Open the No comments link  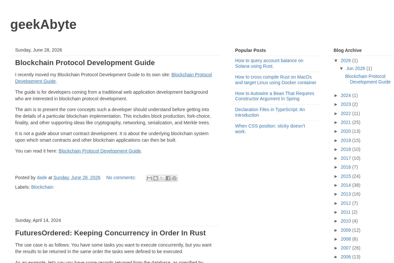tap(121, 178)
